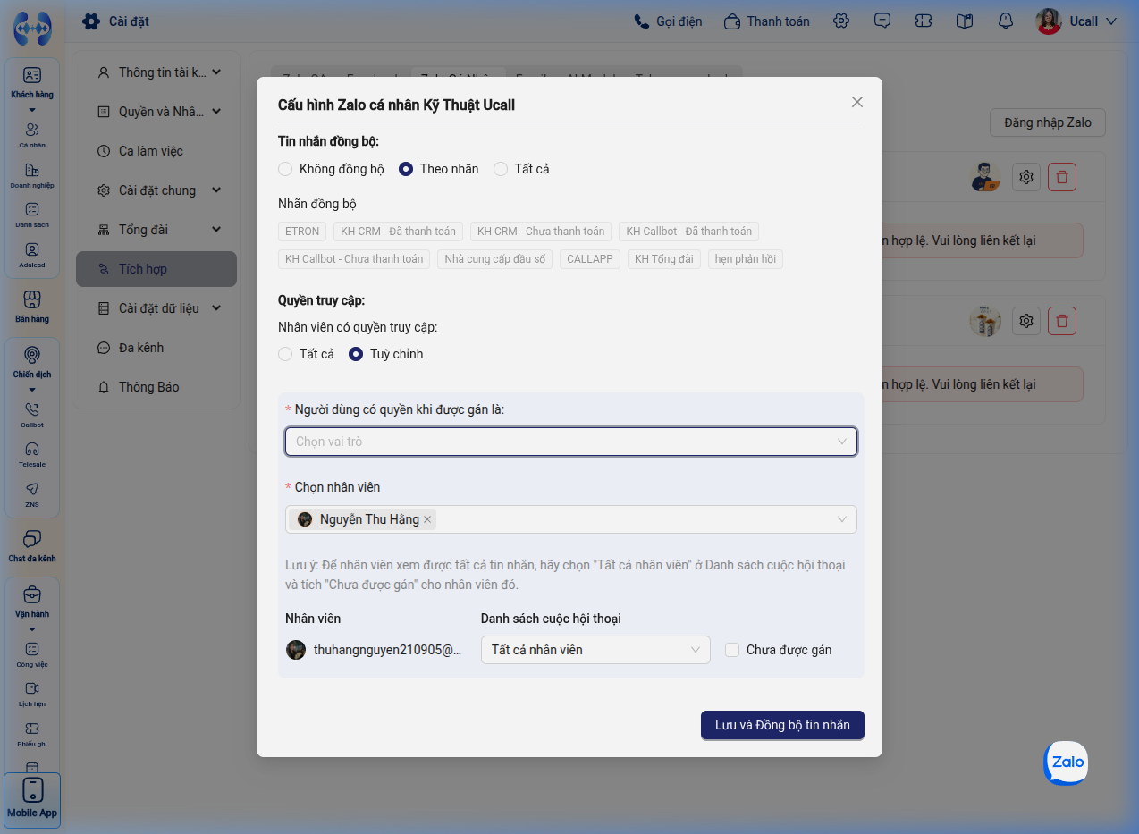Choose Tất cả under Nhân viên có quyền truy cập
The width and height of the screenshot is (1139, 834).
285,354
